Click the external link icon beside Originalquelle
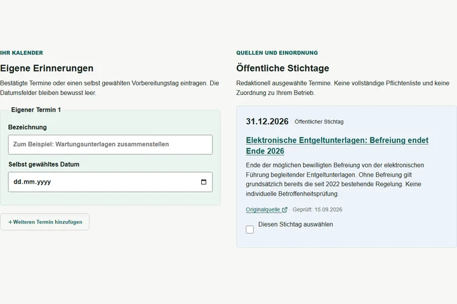The height and width of the screenshot is (304, 457). [x=285, y=210]
